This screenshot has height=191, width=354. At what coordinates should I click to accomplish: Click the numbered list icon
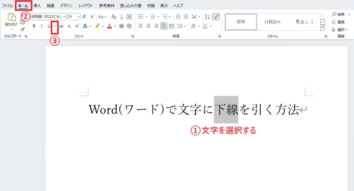coord(153,17)
